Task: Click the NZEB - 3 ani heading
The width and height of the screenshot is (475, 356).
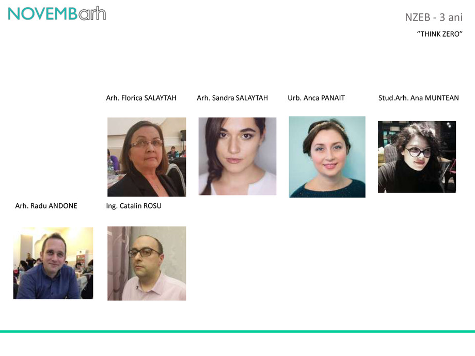Action: pos(434,17)
